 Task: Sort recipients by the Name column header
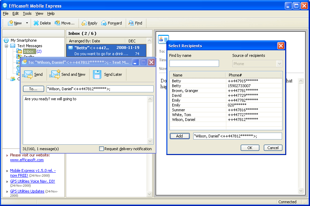(x=198, y=75)
